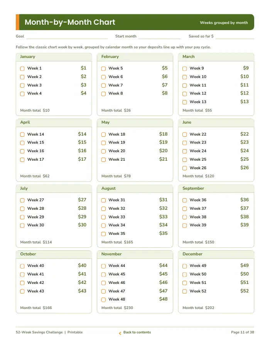The image size is (270, 350).
Task: Click the Page 11 of 38 indicator
Action: point(243,332)
